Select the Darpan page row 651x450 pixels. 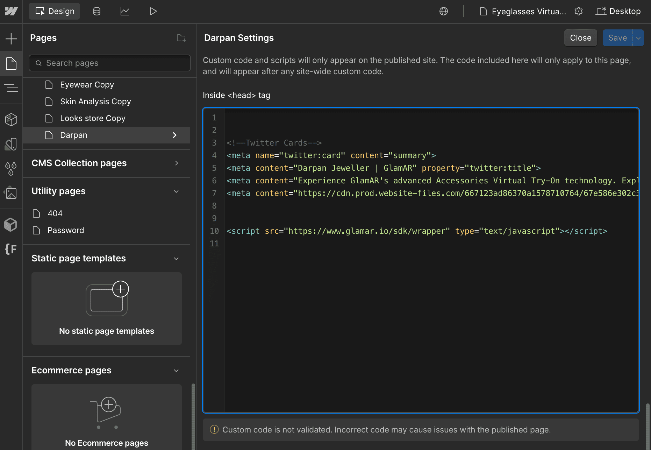tap(107, 135)
